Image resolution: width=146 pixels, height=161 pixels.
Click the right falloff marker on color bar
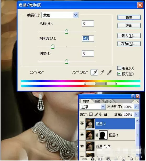[116, 84]
